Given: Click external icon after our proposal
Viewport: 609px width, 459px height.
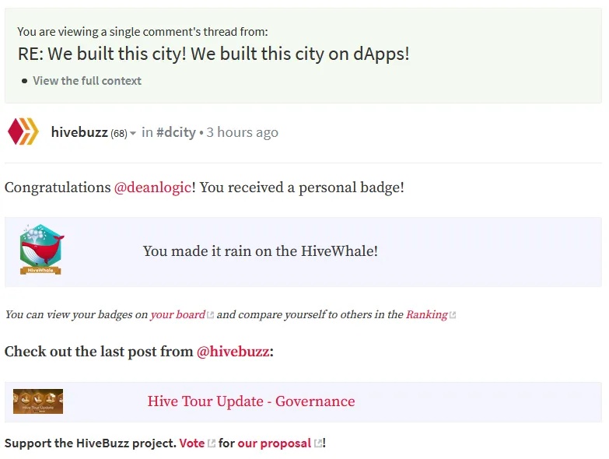Looking at the screenshot, I should click(x=318, y=443).
